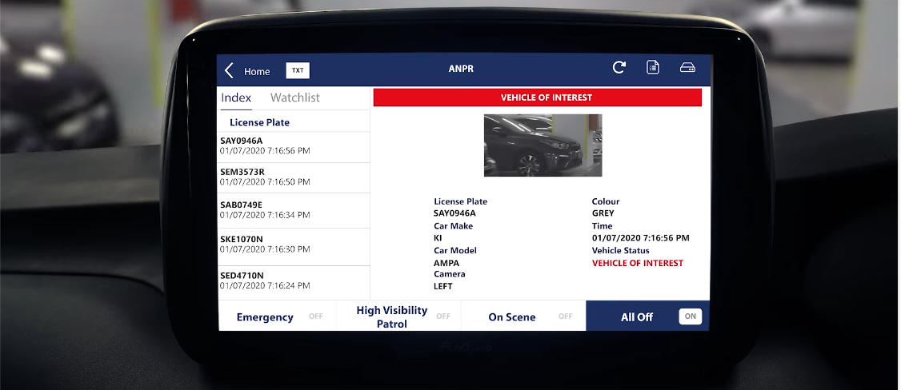Select plate SED4710N entry
Screen dimensions: 901x390
[x=293, y=281]
